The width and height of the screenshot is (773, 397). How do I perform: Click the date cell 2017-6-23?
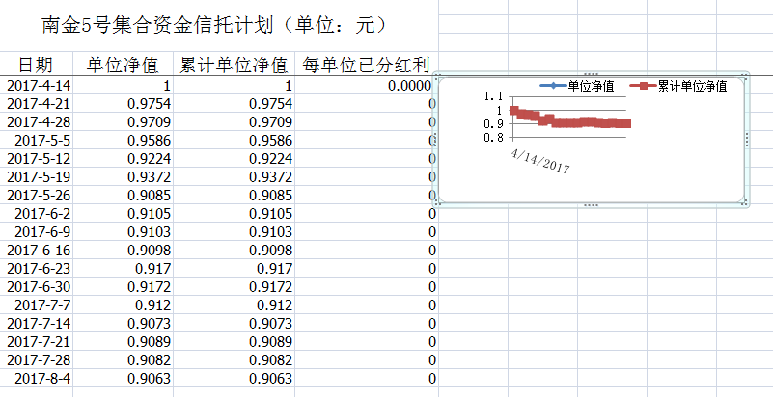pyautogui.click(x=41, y=268)
